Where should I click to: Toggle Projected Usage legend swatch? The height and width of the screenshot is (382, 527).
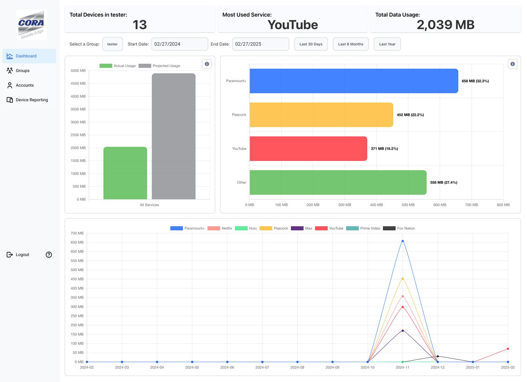tap(145, 66)
